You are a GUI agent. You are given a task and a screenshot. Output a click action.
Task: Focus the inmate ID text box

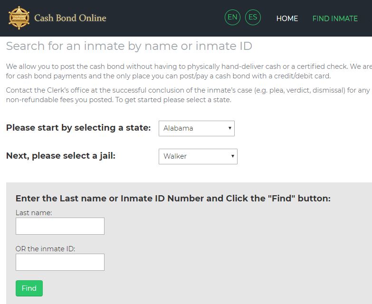60,262
